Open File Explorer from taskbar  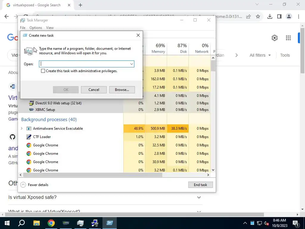click(x=36, y=223)
